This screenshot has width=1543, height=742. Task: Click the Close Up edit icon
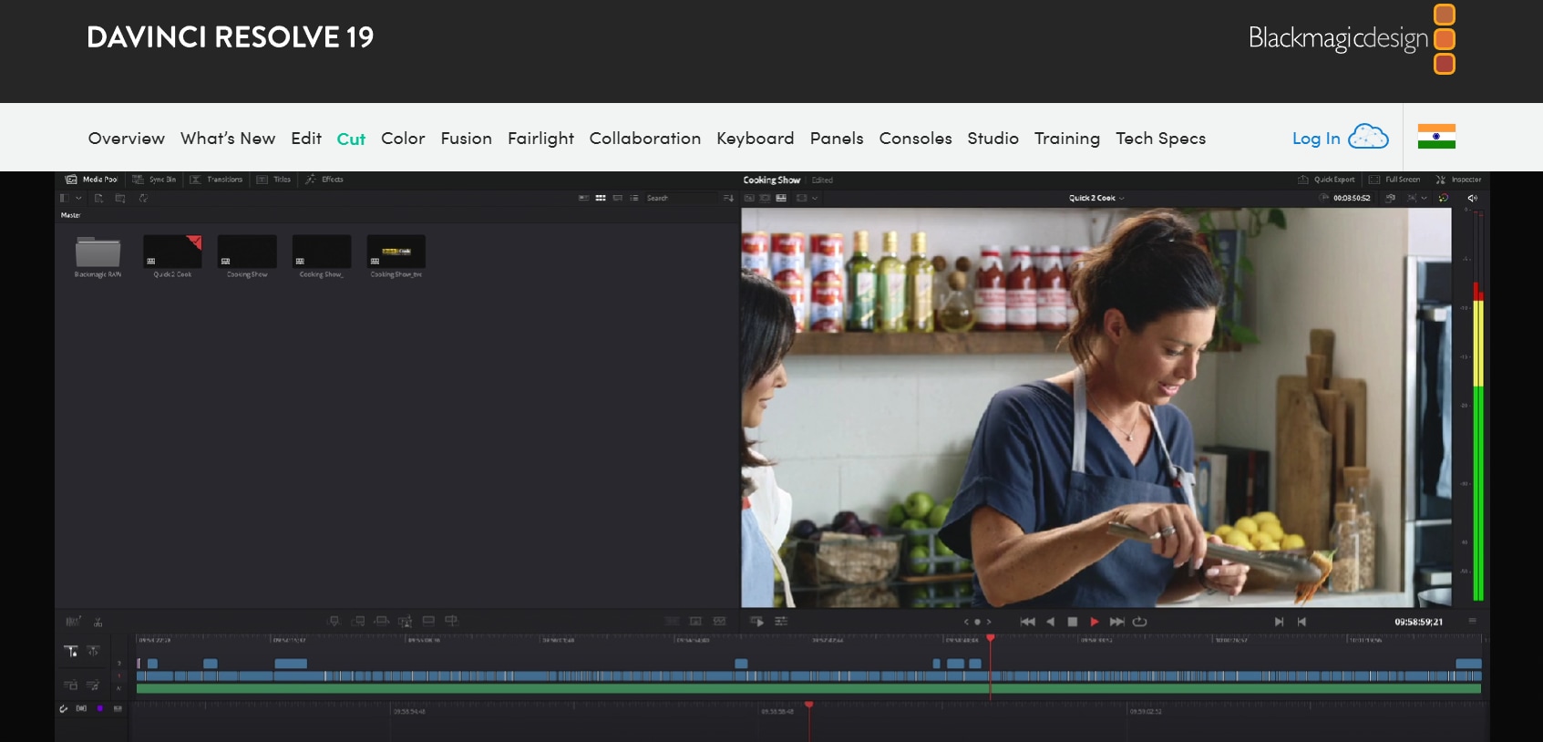pos(405,622)
